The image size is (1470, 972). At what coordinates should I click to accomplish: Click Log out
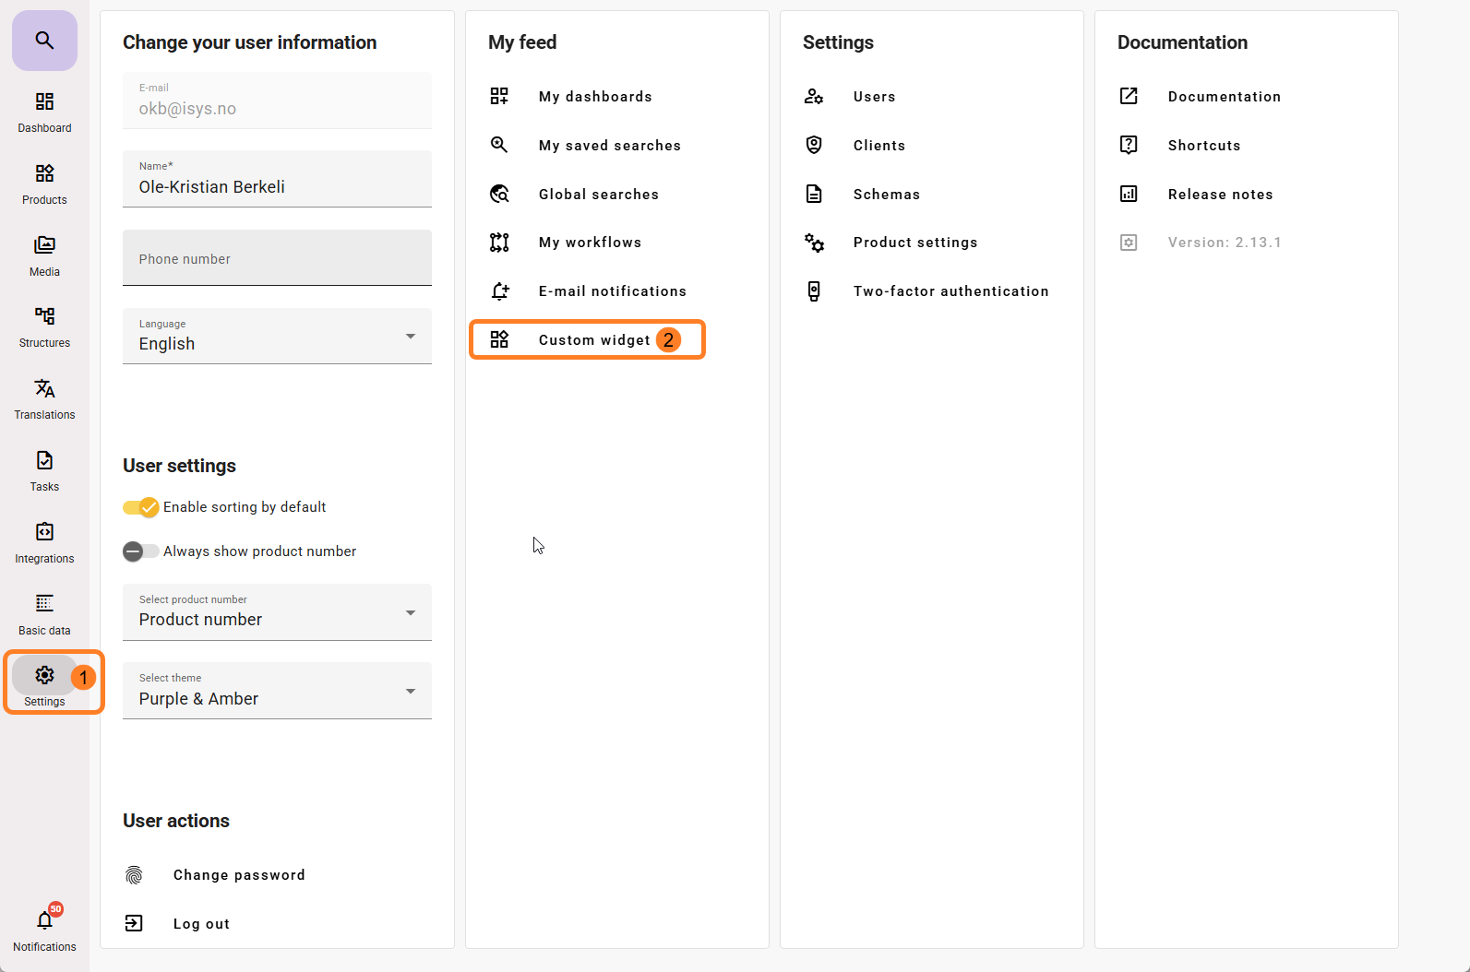201,924
